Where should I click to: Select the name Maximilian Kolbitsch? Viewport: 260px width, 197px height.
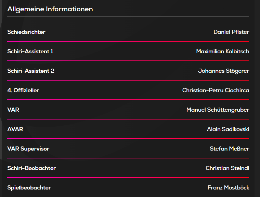[222, 52]
